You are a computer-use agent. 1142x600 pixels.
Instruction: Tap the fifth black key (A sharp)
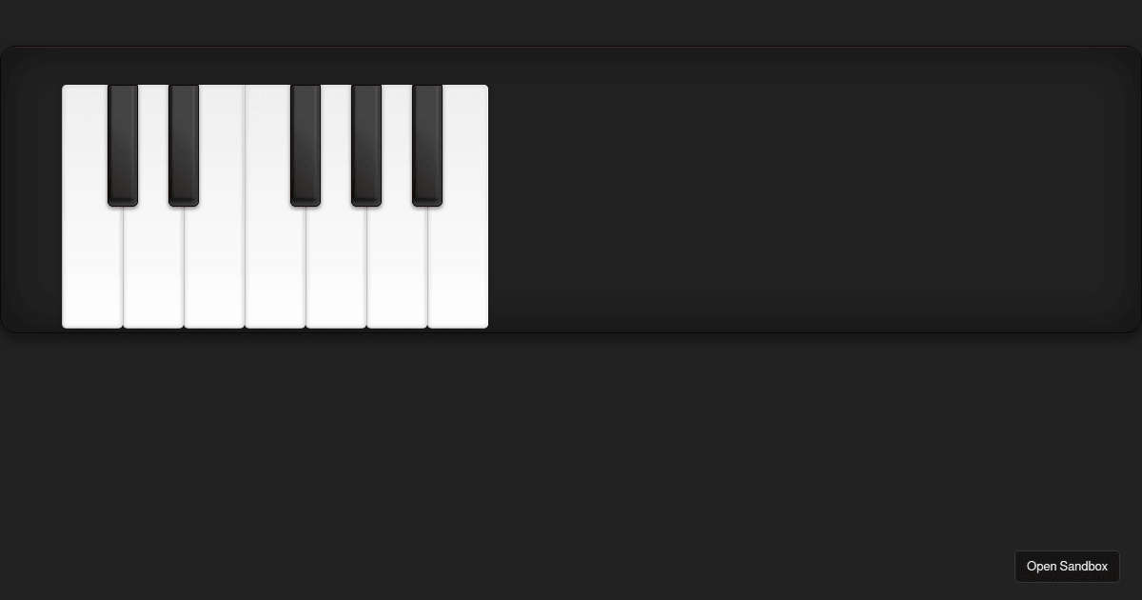point(427,145)
